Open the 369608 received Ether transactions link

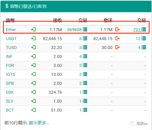(x=75, y=30)
